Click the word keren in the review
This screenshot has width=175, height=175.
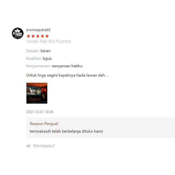click(46, 51)
